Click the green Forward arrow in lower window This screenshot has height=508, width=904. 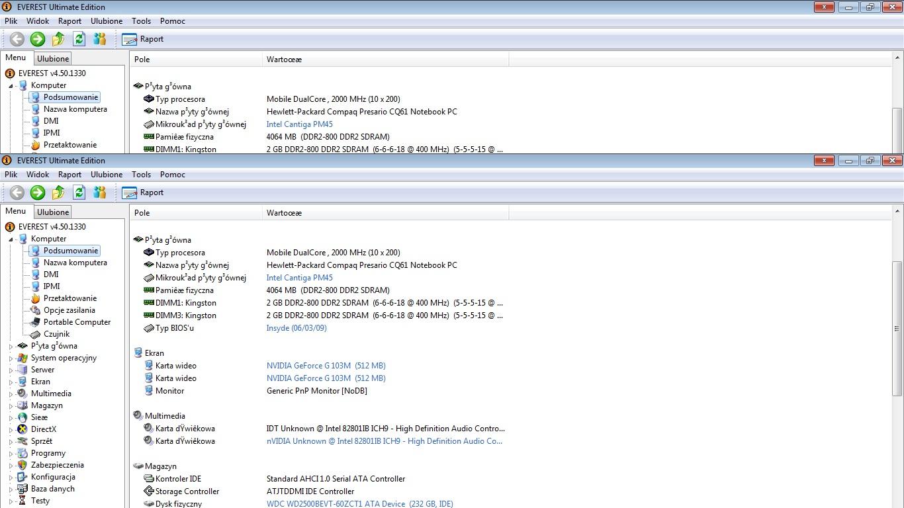point(38,192)
